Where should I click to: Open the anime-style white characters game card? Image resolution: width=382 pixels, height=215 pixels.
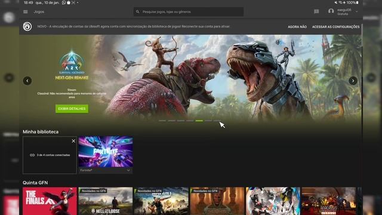click(273, 201)
